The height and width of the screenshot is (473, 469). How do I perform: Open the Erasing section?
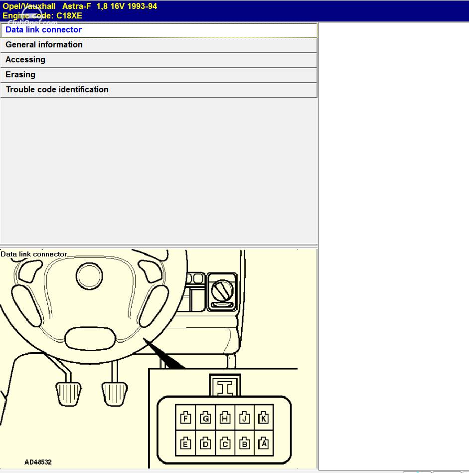pos(159,75)
